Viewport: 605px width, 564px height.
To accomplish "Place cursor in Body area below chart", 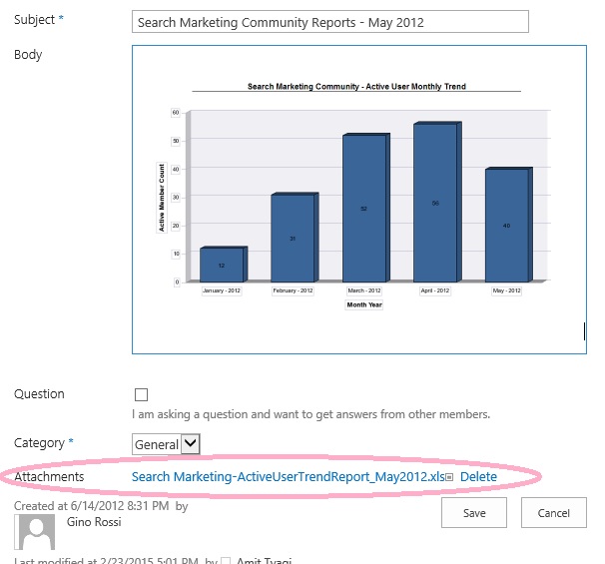I will coord(358,331).
